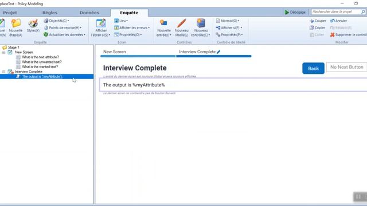
Task: Select 'What is the text attribute?' item
Action: (x=40, y=57)
